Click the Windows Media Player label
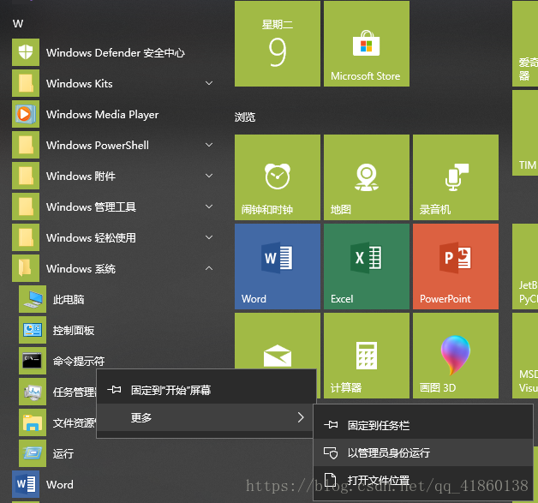Image resolution: width=538 pixels, height=503 pixels. 102,114
